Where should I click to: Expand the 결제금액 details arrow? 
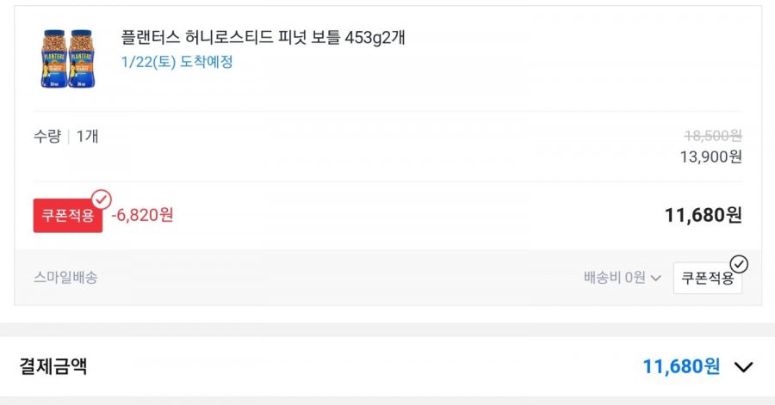(x=743, y=367)
